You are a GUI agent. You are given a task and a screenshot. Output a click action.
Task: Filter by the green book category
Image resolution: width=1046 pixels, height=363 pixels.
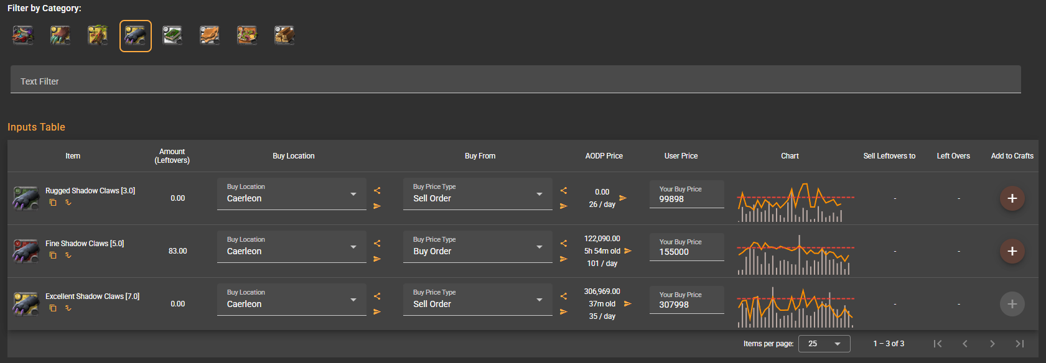pos(172,36)
